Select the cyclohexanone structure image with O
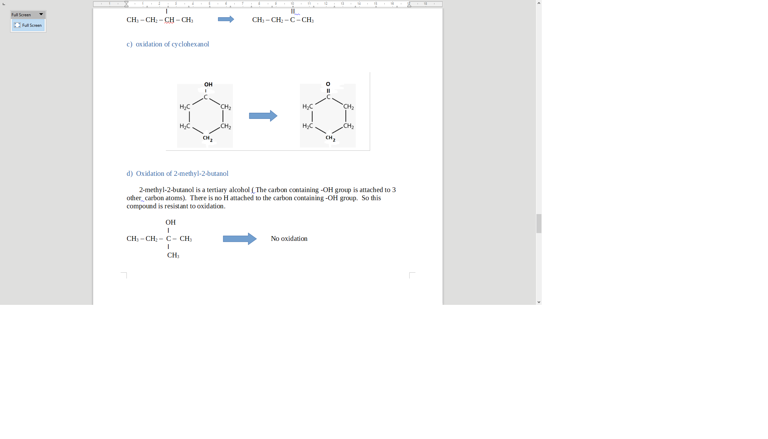 pos(327,115)
